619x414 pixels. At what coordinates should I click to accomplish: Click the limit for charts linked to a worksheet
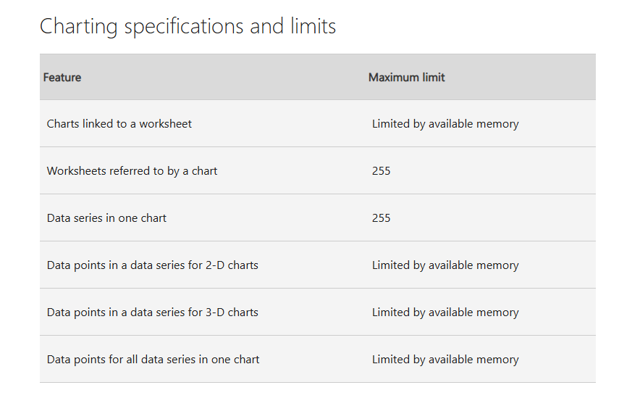click(x=445, y=124)
